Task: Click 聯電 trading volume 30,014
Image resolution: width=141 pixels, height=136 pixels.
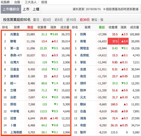Action: coord(66,41)
